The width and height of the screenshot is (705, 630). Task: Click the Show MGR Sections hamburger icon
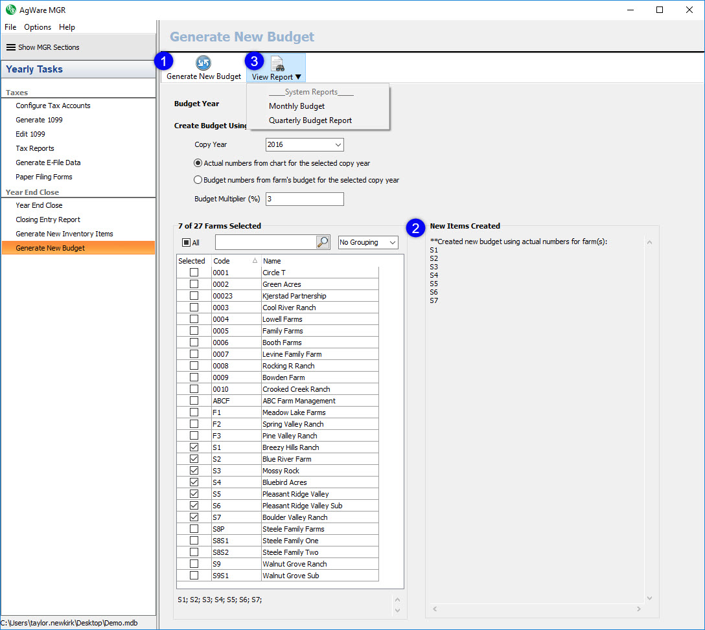tap(10, 47)
